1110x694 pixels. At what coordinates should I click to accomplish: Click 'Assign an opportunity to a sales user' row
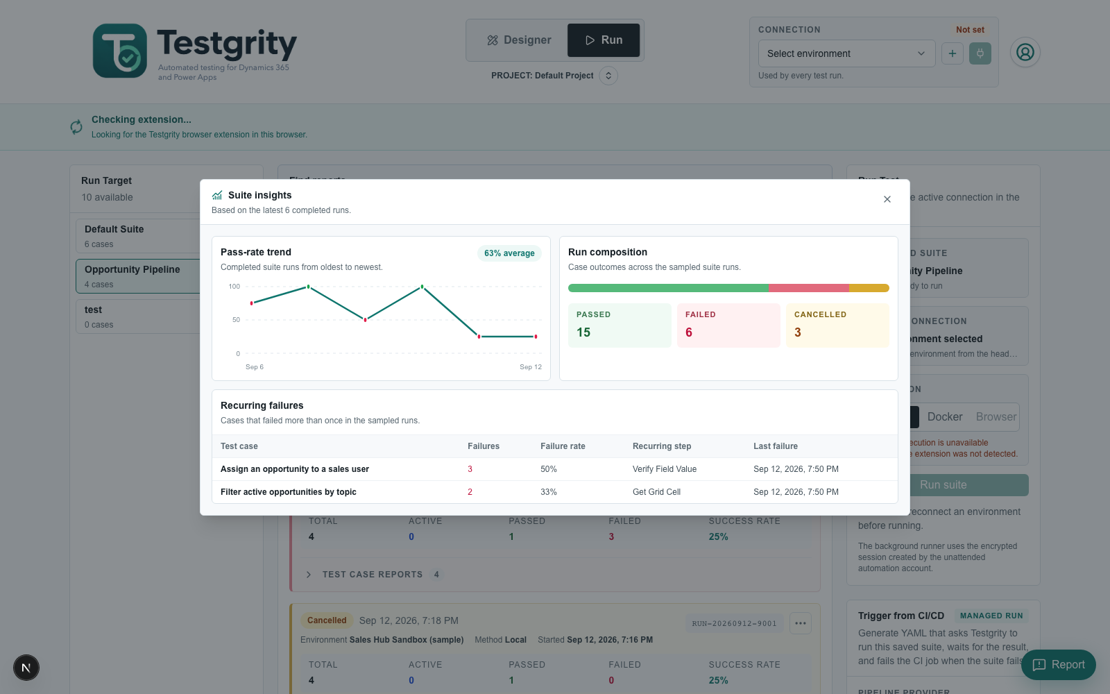click(x=555, y=469)
